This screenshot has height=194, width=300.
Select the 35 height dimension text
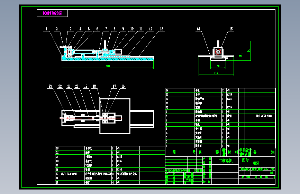pos(240,56)
